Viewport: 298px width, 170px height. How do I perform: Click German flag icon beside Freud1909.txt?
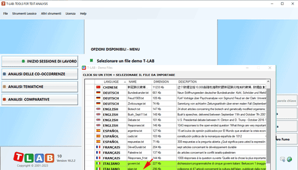point(98,98)
